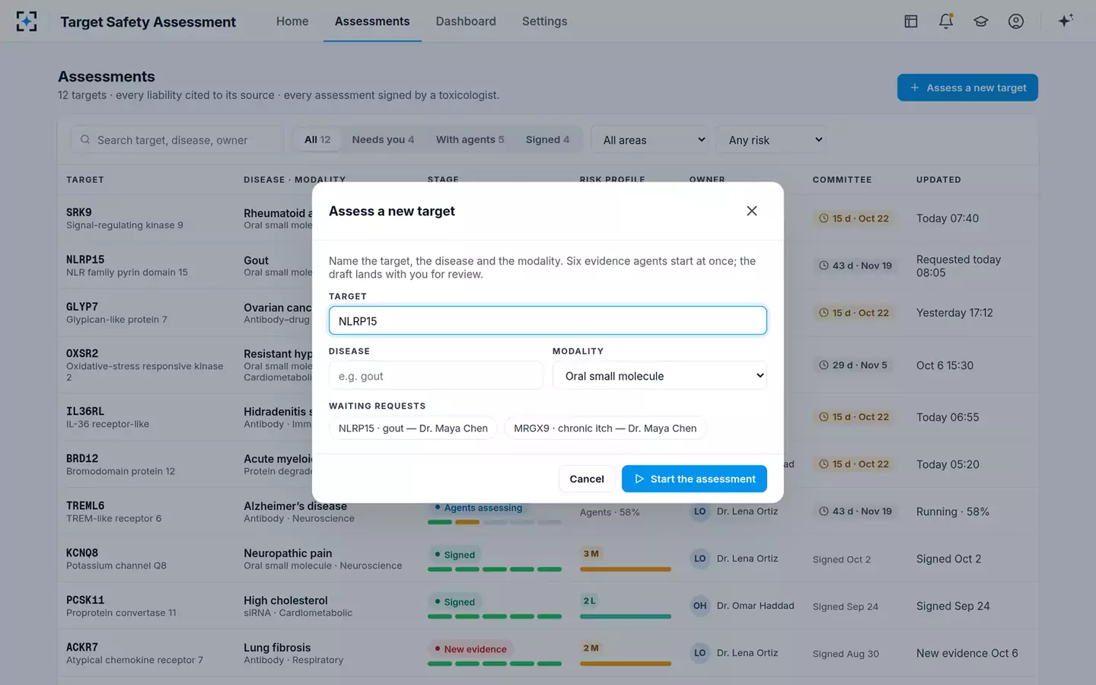
Task: Open the notifications bell
Action: pyautogui.click(x=946, y=21)
